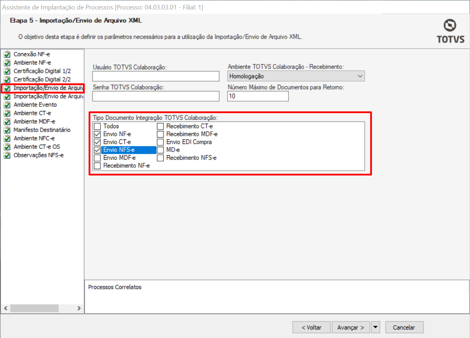
Task: Select the Ambiente CT-e step
Action: click(32, 113)
